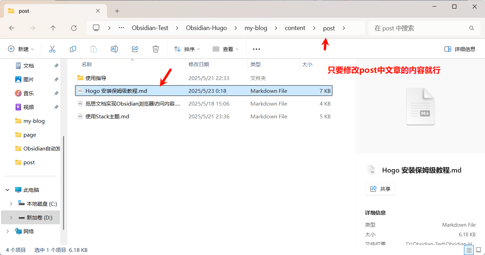Open the 排序 sort dropdown
The image size is (485, 255).
pyautogui.click(x=187, y=49)
